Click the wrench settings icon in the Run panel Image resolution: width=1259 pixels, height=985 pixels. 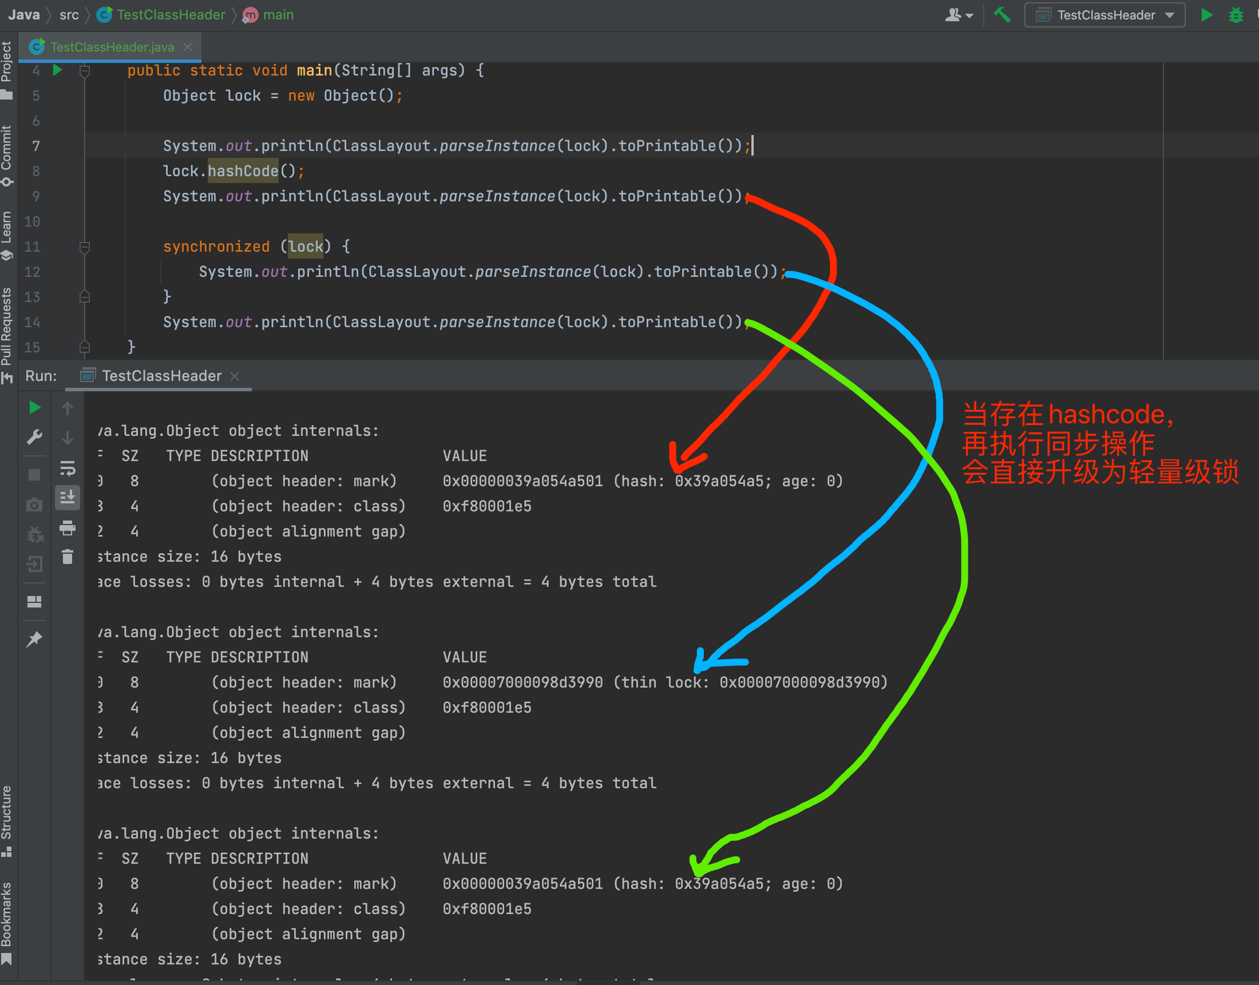[34, 437]
